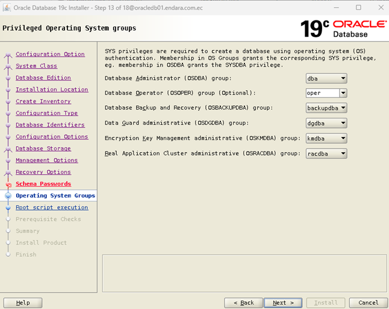
Task: Click the Help button
Action: (23, 303)
